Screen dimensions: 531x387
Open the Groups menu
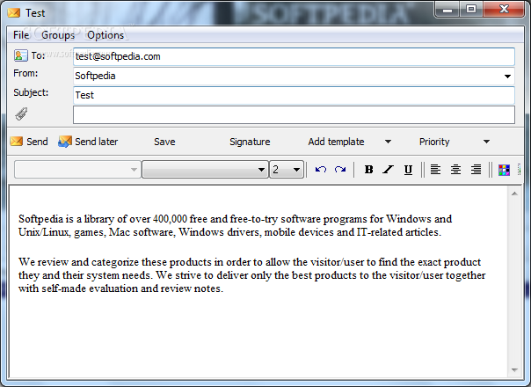click(x=58, y=35)
